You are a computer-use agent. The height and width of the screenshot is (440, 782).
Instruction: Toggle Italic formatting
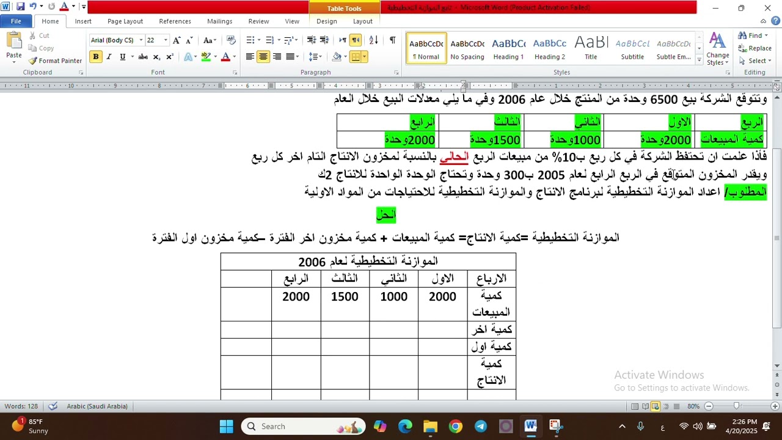[109, 57]
